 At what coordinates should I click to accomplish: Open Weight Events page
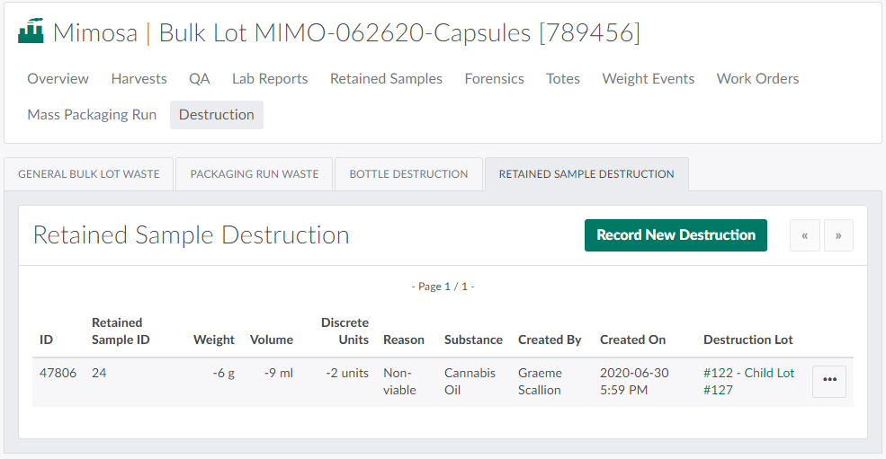click(x=648, y=79)
